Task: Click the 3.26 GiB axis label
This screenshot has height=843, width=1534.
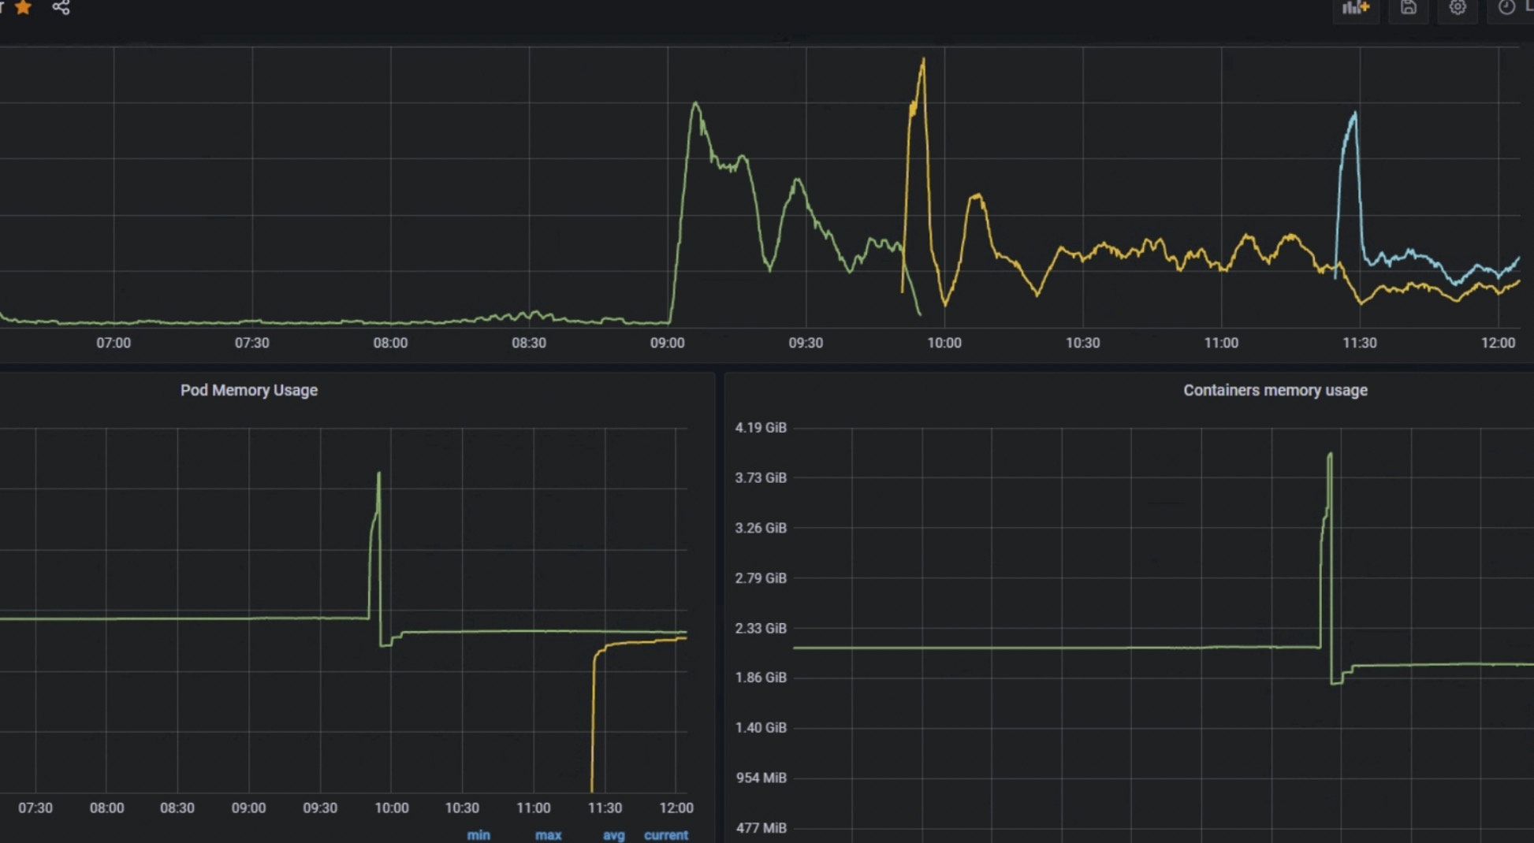Action: tap(761, 528)
